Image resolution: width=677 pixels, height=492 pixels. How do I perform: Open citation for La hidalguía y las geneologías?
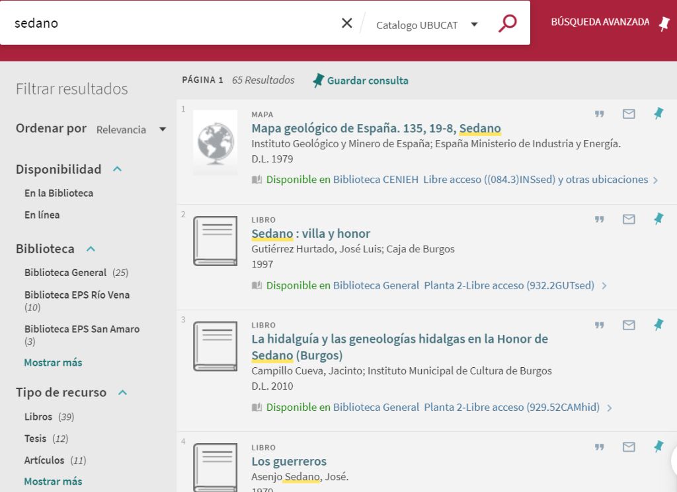point(599,325)
